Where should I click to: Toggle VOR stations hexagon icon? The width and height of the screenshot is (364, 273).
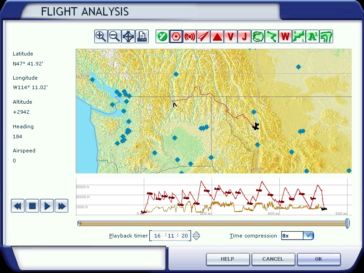coord(176,36)
